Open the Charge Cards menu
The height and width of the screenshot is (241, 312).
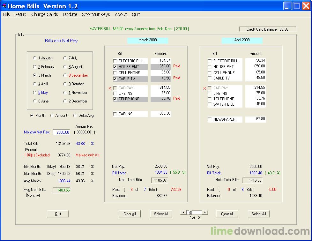[45, 14]
